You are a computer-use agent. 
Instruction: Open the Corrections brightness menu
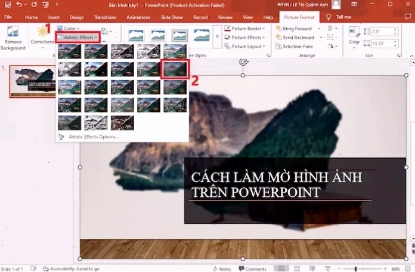pos(42,38)
